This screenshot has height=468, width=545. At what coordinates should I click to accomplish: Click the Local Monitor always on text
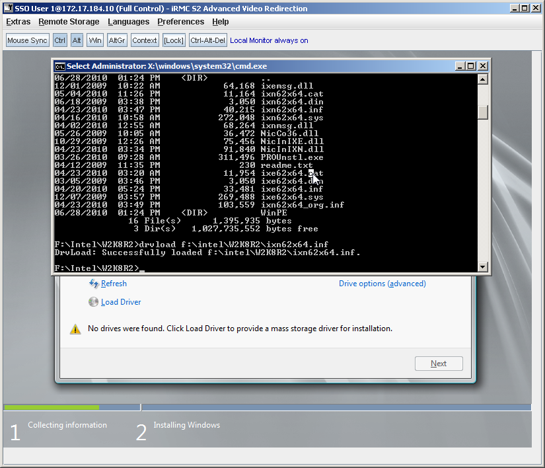point(269,40)
